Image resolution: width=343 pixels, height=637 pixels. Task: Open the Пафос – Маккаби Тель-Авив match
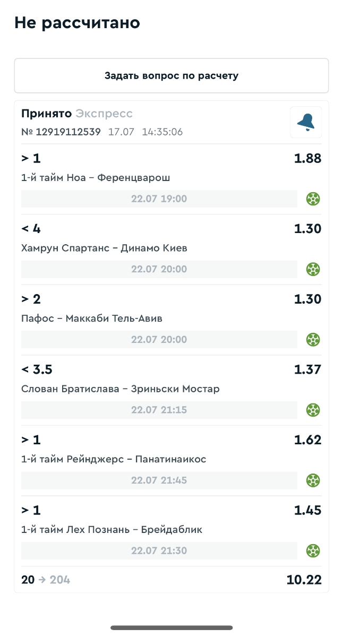(x=92, y=318)
